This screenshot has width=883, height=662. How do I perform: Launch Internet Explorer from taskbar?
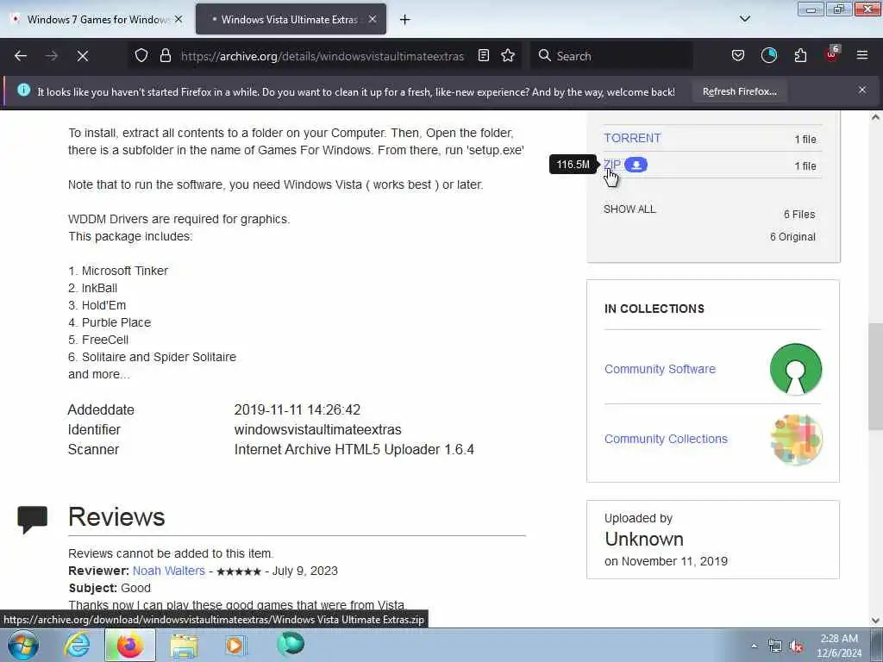77,645
